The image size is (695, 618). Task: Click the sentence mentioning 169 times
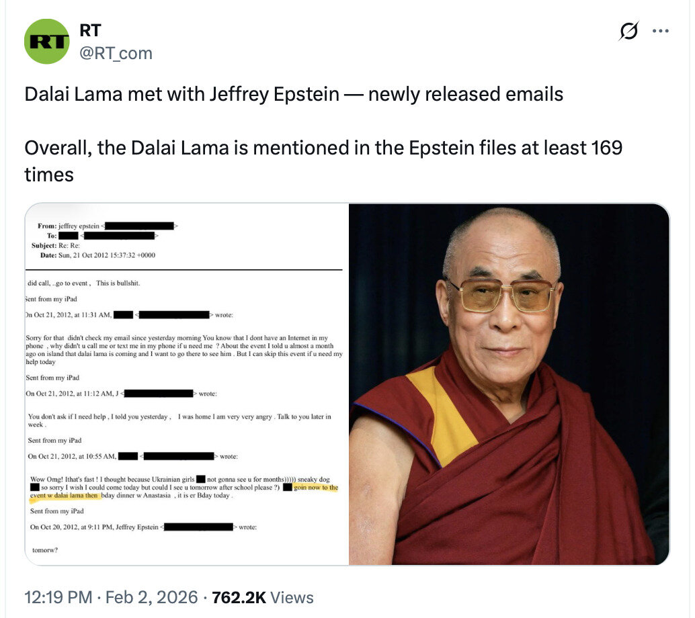coord(323,161)
